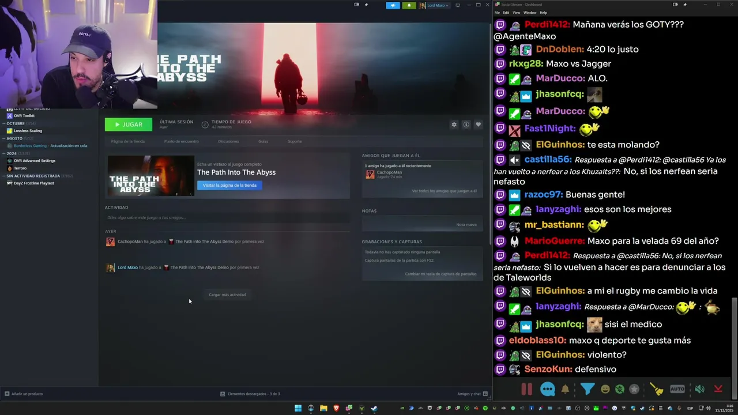Image resolution: width=738 pixels, height=415 pixels.
Task: Collapse the OCTUBRE library group
Action: click(16, 123)
